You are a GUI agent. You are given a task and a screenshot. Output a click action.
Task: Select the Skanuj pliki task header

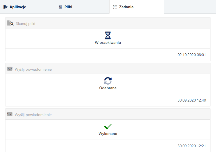(25, 24)
